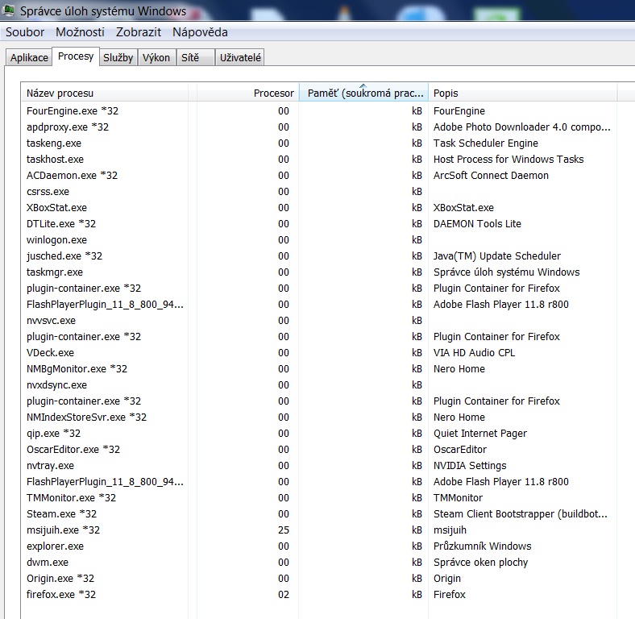Viewport: 635px width, 619px height.
Task: Select the taskmgr.exe process row
Action: coord(318,272)
